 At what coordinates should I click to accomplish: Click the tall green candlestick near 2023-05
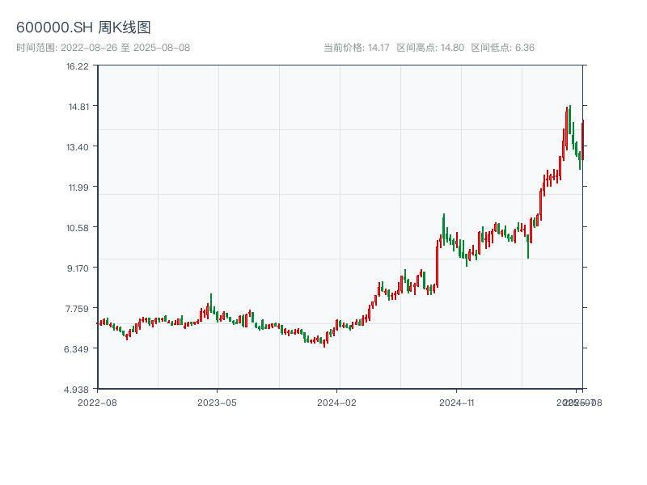[x=211, y=303]
